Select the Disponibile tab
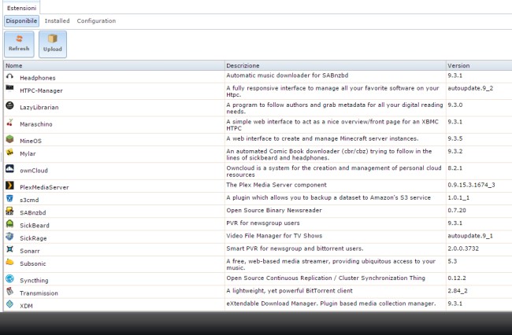The image size is (512, 335). (x=21, y=21)
